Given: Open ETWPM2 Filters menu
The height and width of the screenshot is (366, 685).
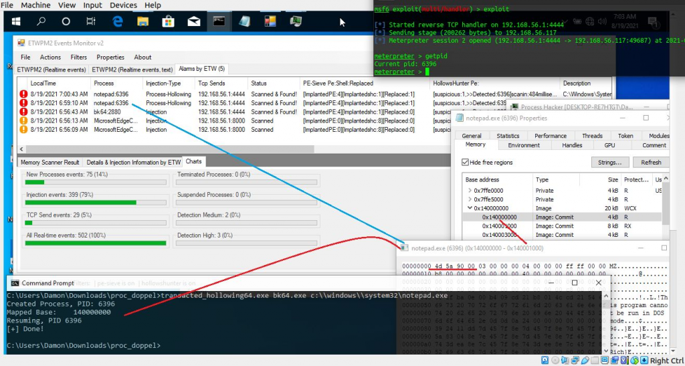Looking at the screenshot, I should tap(79, 58).
